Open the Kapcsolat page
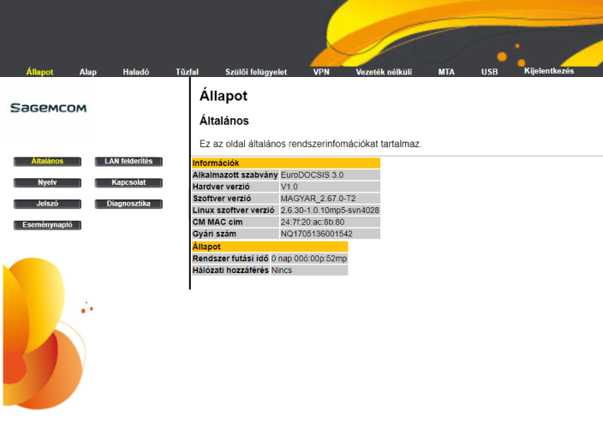The image size is (603, 440). [x=128, y=182]
